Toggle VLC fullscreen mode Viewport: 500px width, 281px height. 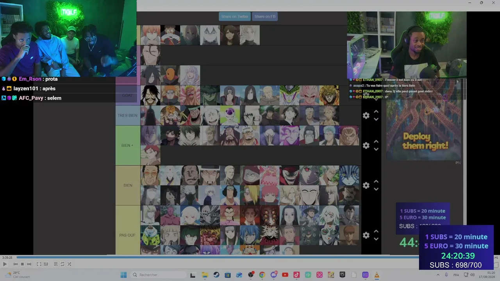[39, 264]
